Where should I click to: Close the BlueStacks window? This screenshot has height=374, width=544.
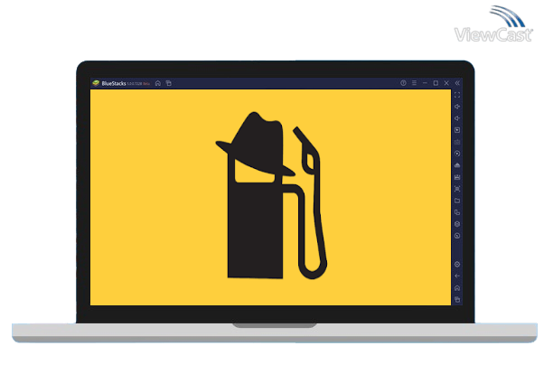[446, 83]
